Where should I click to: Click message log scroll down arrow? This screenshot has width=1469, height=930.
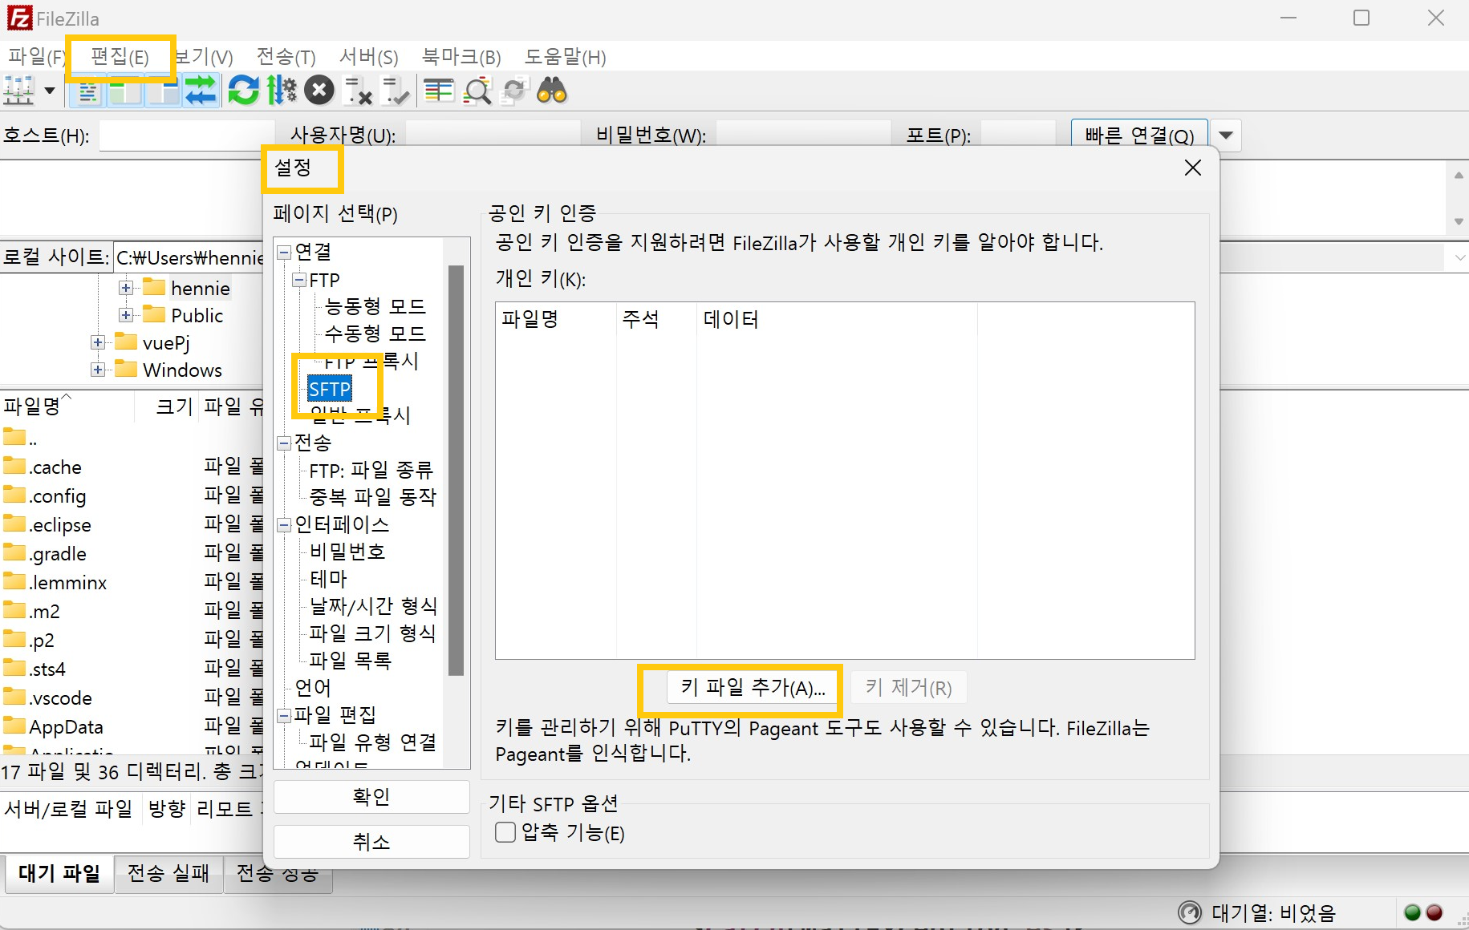click(1459, 222)
